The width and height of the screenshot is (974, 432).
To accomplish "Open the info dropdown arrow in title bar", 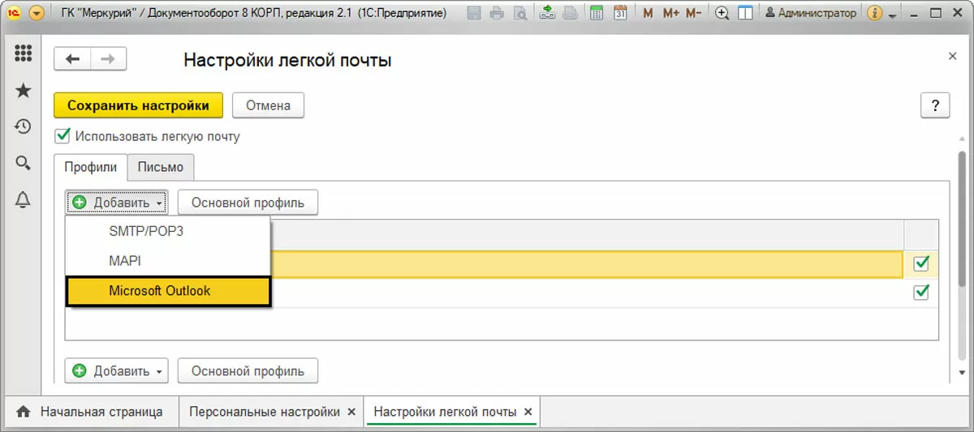I will pos(894,15).
